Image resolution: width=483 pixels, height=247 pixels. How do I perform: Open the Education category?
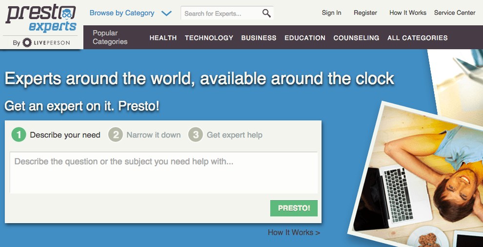point(305,38)
